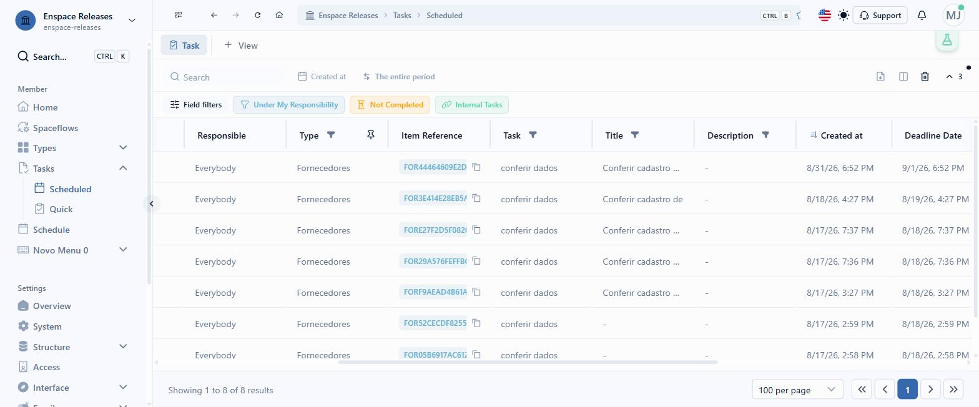Collapse the sidebar with the arrow handle
979x407 pixels.
(151, 203)
